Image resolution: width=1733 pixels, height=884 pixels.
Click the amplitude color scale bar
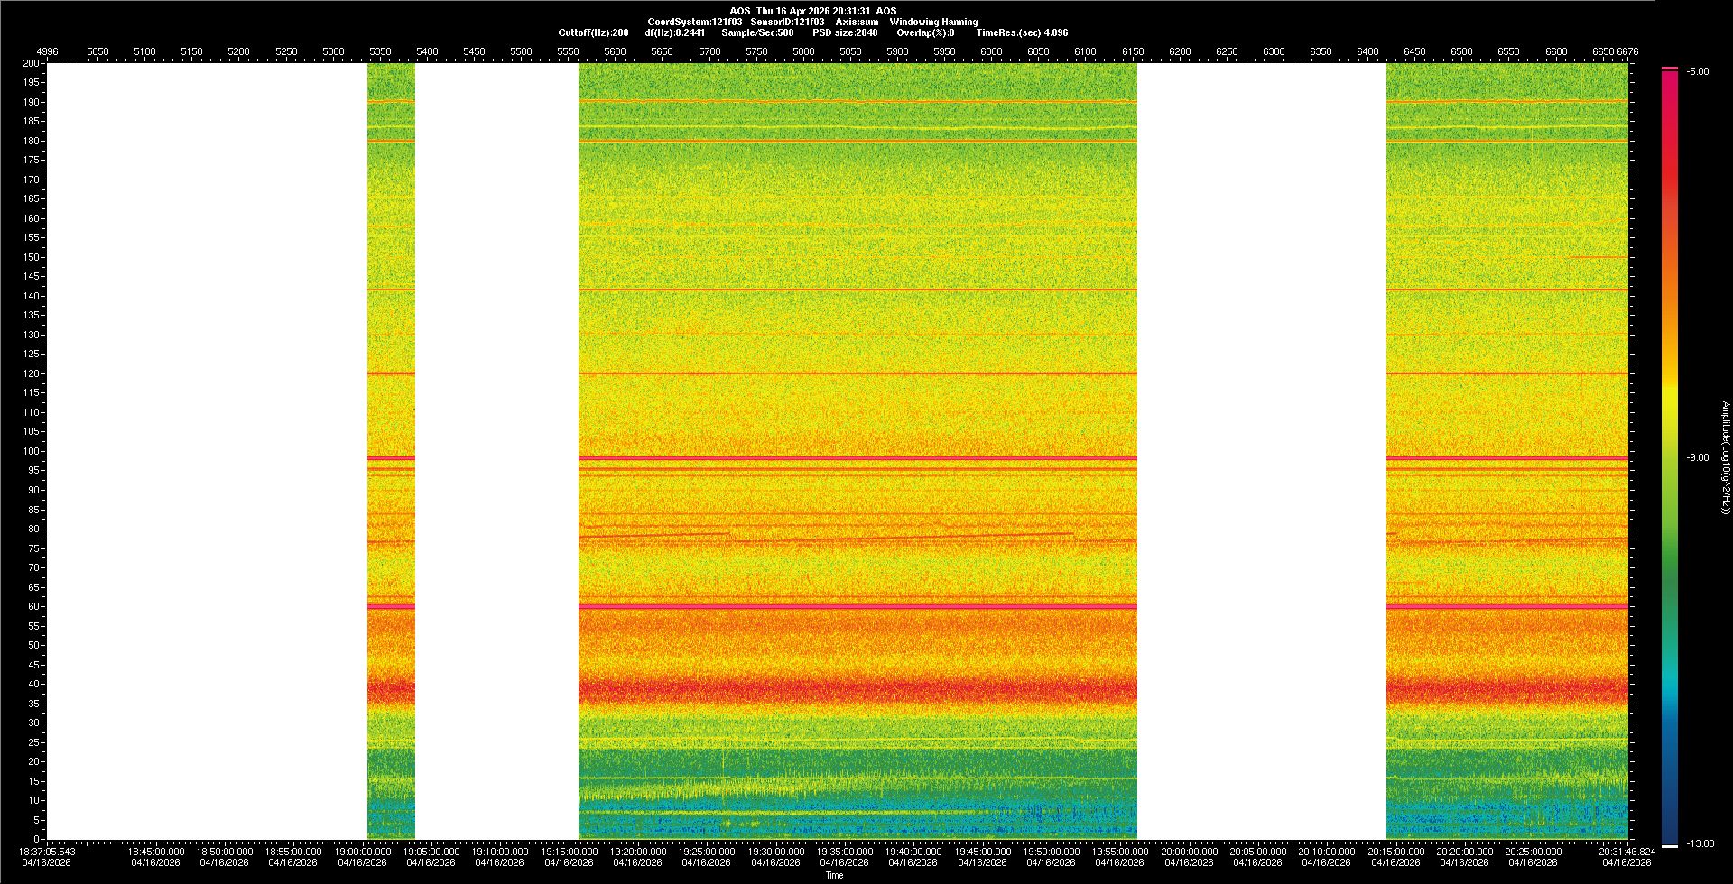[x=1670, y=457]
